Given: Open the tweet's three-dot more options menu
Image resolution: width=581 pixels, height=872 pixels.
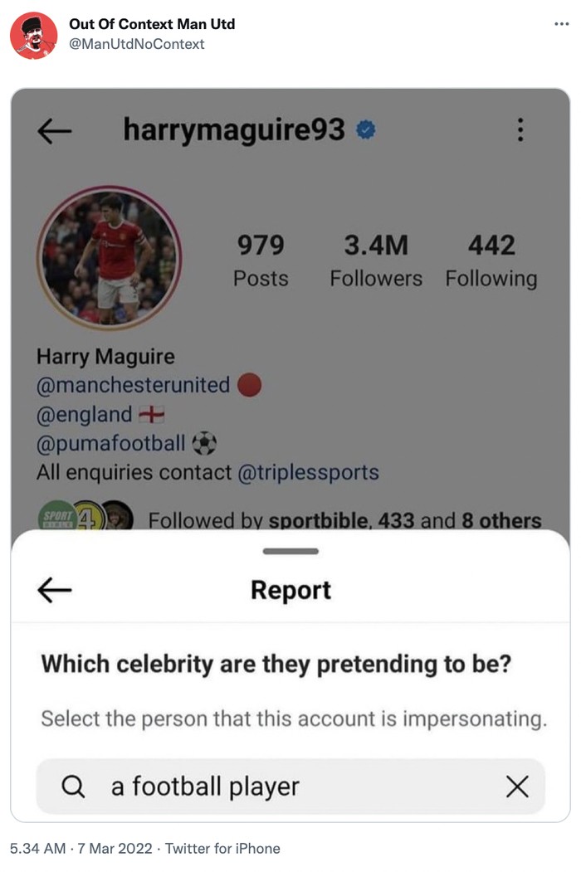Looking at the screenshot, I should 562,23.
